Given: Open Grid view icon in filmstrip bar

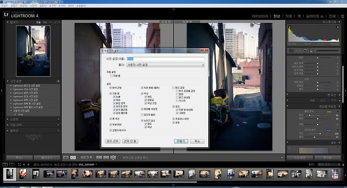Looking at the screenshot, I should [19, 164].
